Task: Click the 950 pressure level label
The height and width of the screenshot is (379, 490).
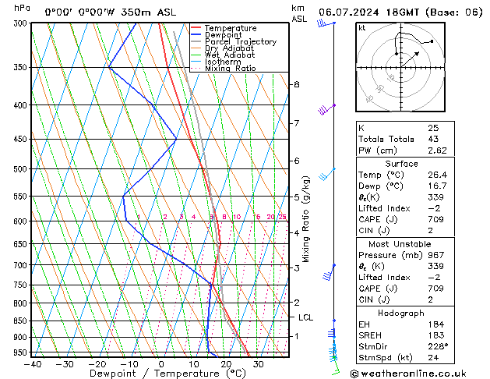Action: [22, 352]
